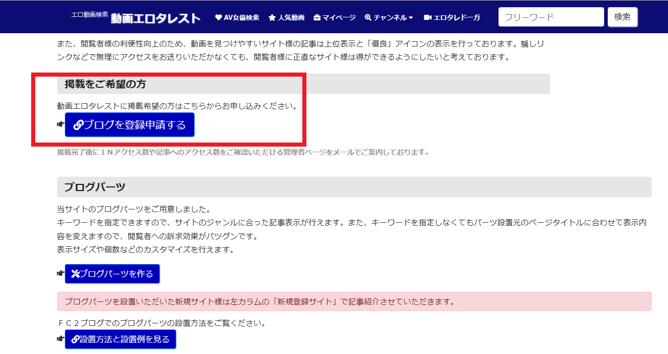Viewport: 668px width, 354px height.
Task: Click the briefcase icon beside マイページ
Action: coord(317,17)
